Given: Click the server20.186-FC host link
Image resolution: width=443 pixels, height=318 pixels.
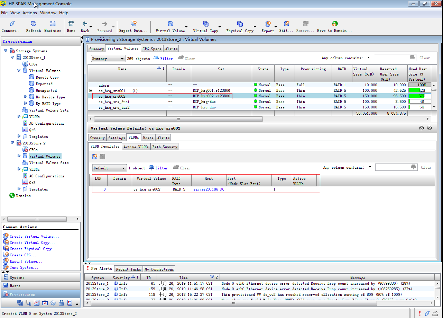Looking at the screenshot, I should (x=208, y=189).
